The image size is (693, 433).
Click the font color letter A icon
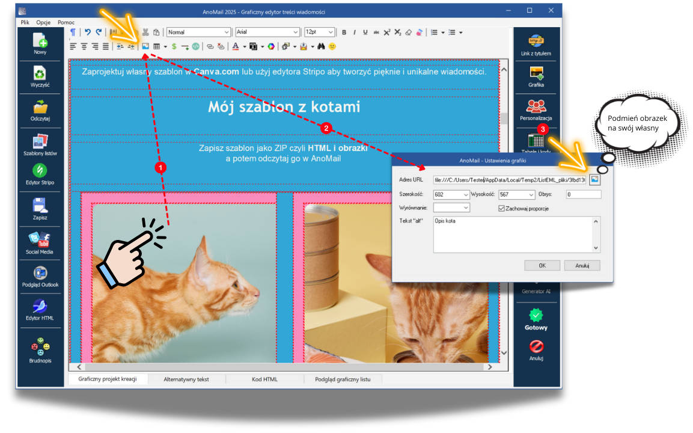236,46
